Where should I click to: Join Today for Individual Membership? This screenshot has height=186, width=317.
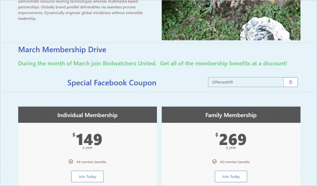[x=87, y=176]
